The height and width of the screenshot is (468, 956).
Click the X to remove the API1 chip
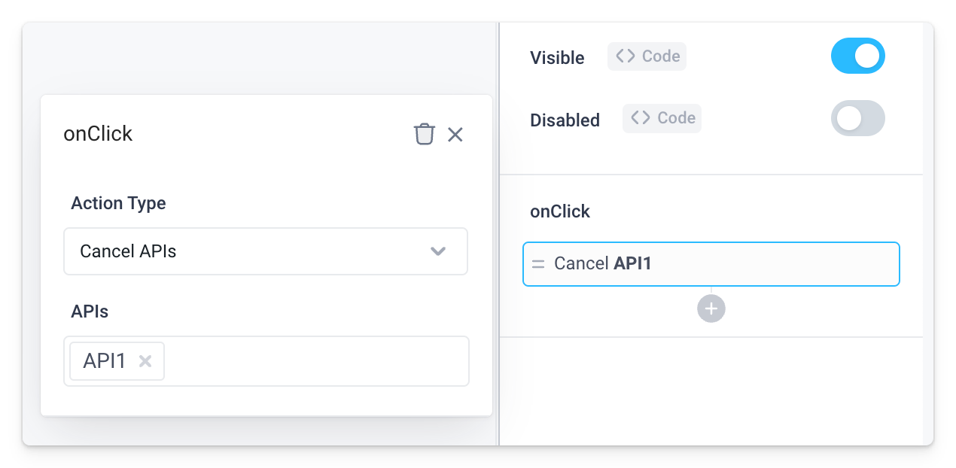145,361
